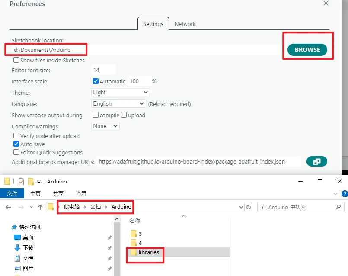Click the Properties quick access toolbar icon
Screen dimensions: 348x276
(x=21, y=182)
